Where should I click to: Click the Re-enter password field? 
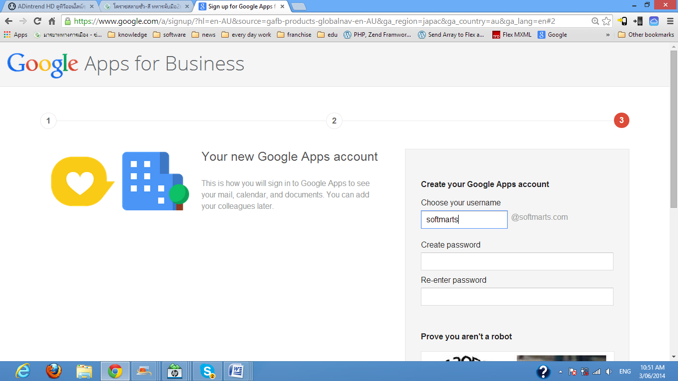pyautogui.click(x=517, y=297)
